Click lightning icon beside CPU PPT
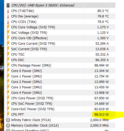Screen dimensions: 124x131 8,114
